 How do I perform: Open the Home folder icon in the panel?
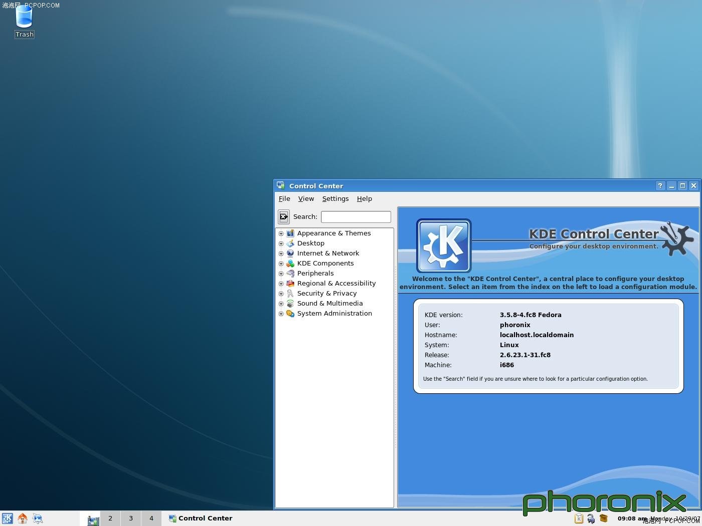(x=23, y=518)
